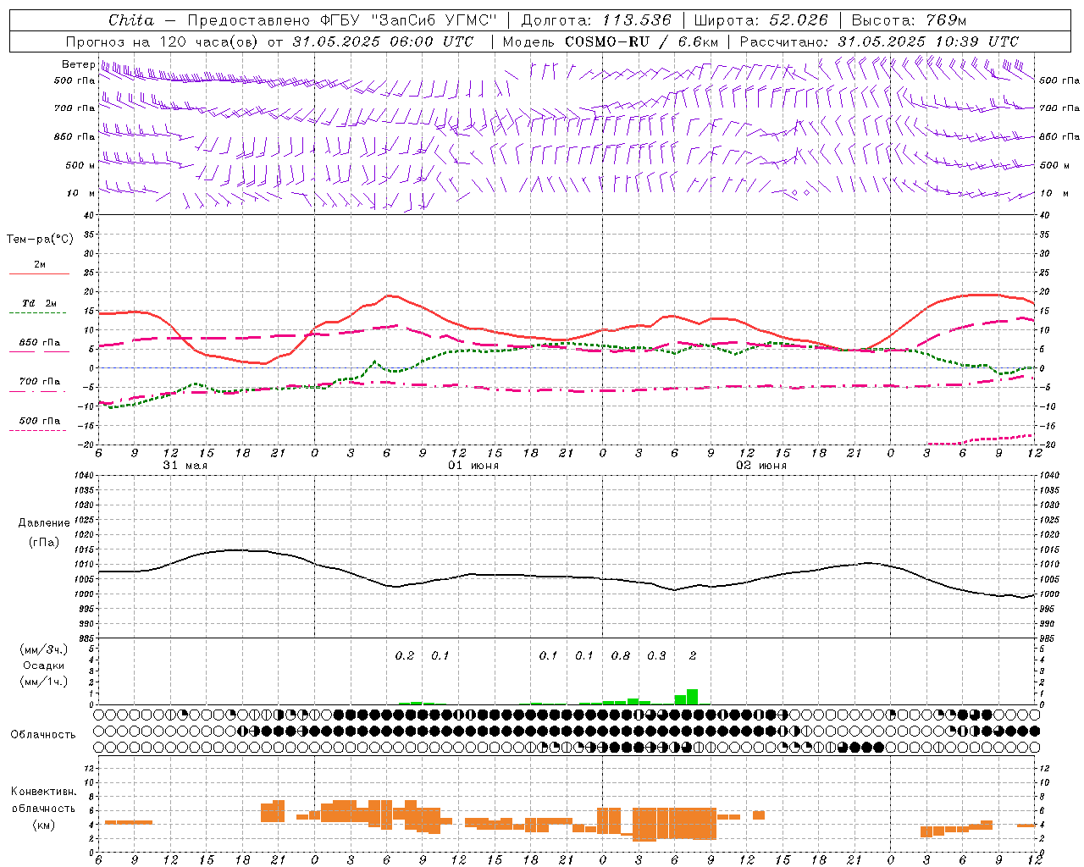The height and width of the screenshot is (867, 1084).
Task: Click the capitalized "Облачность" cloud cover label
Action: click(43, 735)
